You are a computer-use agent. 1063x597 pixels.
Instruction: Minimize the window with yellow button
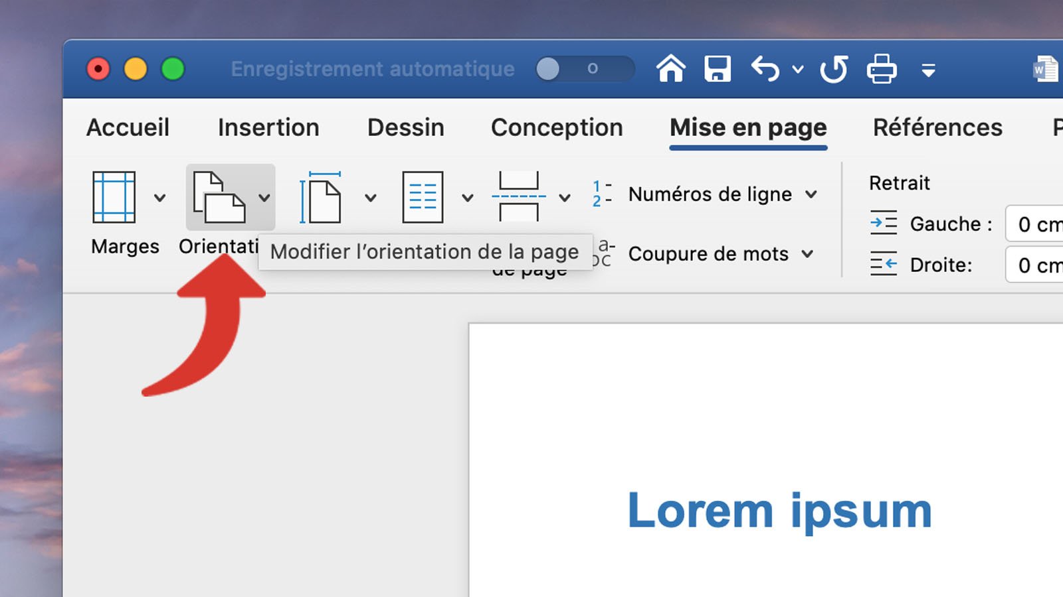coord(136,68)
